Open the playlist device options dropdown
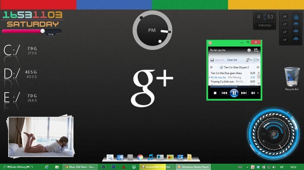The width and height of the screenshot is (304, 170). point(249,60)
